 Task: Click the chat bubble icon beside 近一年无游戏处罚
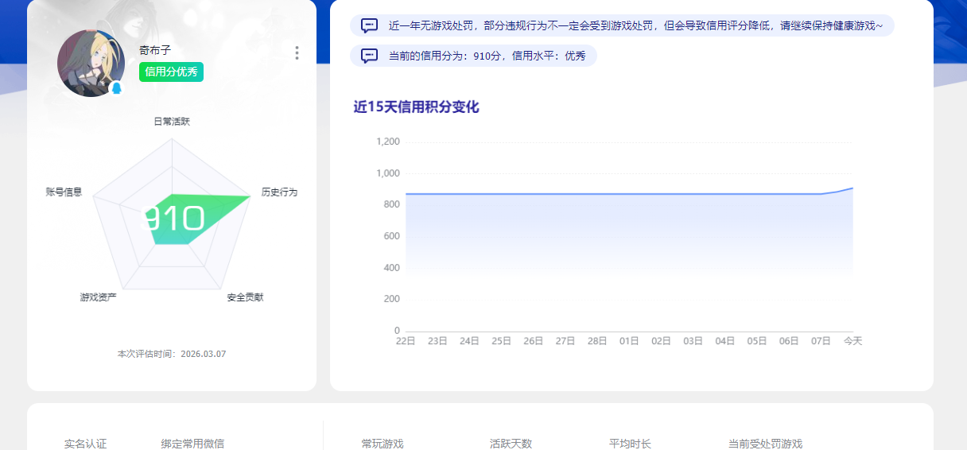point(370,25)
